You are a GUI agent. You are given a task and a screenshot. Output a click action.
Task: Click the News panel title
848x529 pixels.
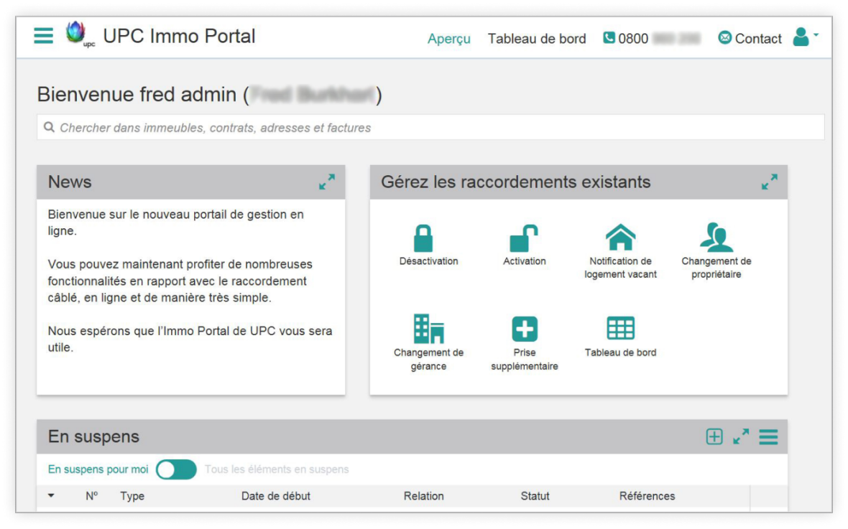point(70,182)
